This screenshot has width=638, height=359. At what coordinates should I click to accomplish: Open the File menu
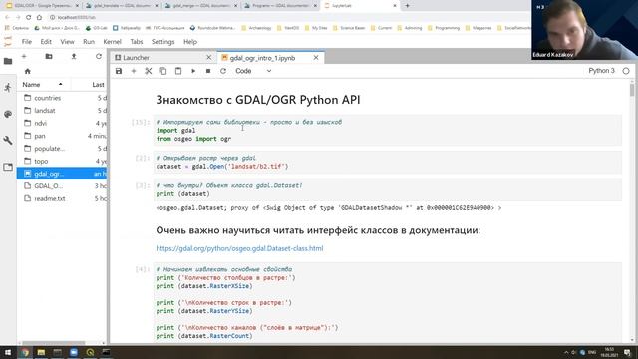point(27,42)
